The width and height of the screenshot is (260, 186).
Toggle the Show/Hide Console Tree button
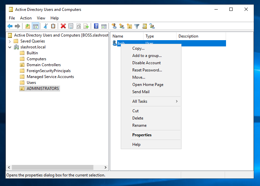[x=35, y=26]
